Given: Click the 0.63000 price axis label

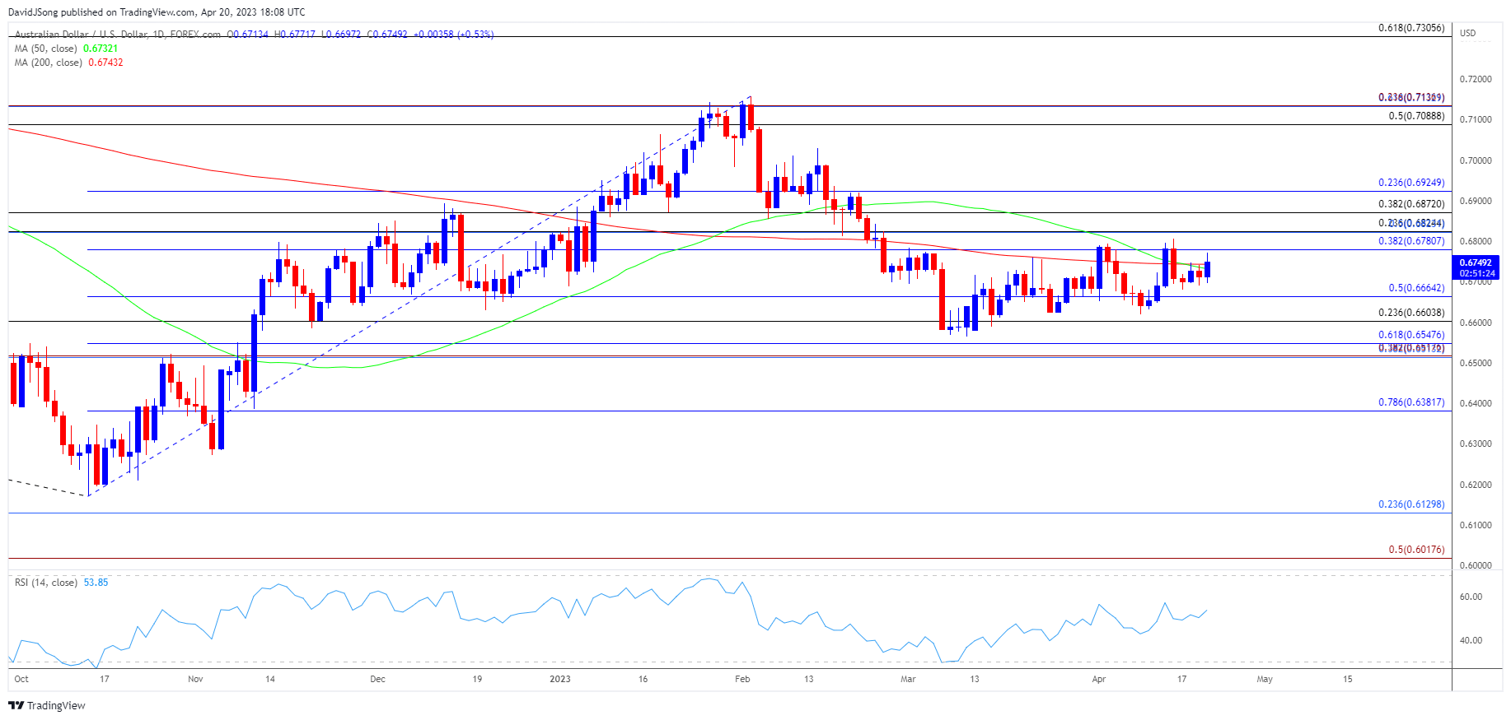Looking at the screenshot, I should (x=1476, y=444).
